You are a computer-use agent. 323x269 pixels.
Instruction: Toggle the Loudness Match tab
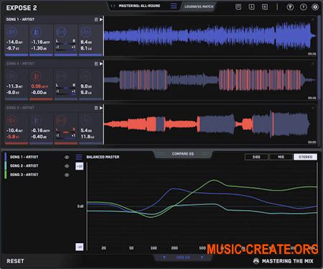199,6
